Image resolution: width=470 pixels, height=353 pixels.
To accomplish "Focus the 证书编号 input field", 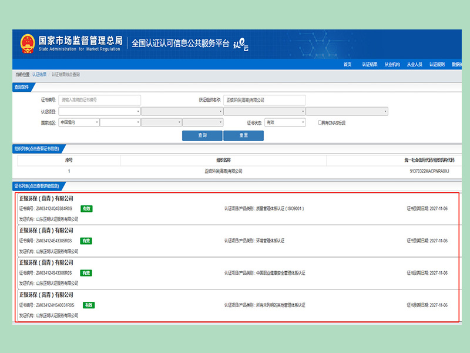I will point(99,100).
